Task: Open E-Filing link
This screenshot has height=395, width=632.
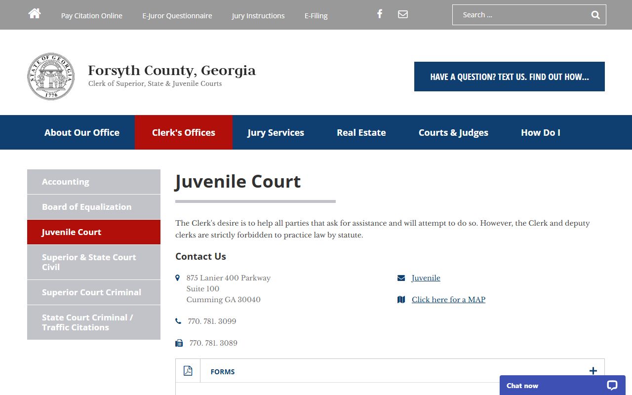Action: pos(316,16)
